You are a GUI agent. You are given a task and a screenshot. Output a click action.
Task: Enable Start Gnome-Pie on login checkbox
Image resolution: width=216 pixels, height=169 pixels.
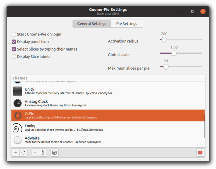14,34
